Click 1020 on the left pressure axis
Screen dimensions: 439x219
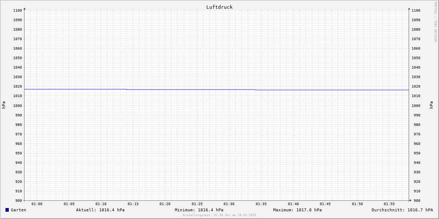18,87
